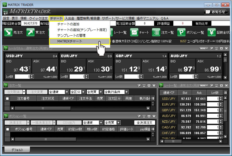The image size is (232, 156).
Task: Open the クイック注文 menu
Action: tap(38, 18)
